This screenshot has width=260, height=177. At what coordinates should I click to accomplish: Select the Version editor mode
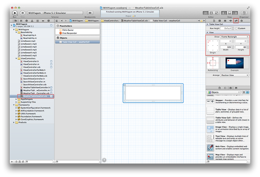(x=217, y=13)
